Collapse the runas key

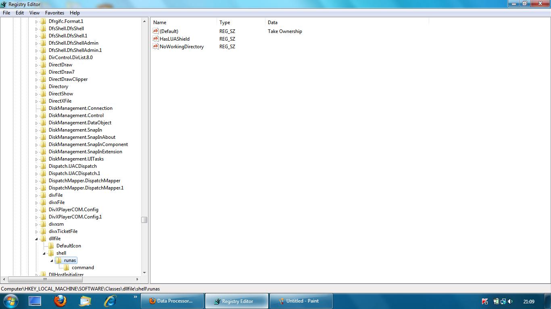[x=52, y=260]
